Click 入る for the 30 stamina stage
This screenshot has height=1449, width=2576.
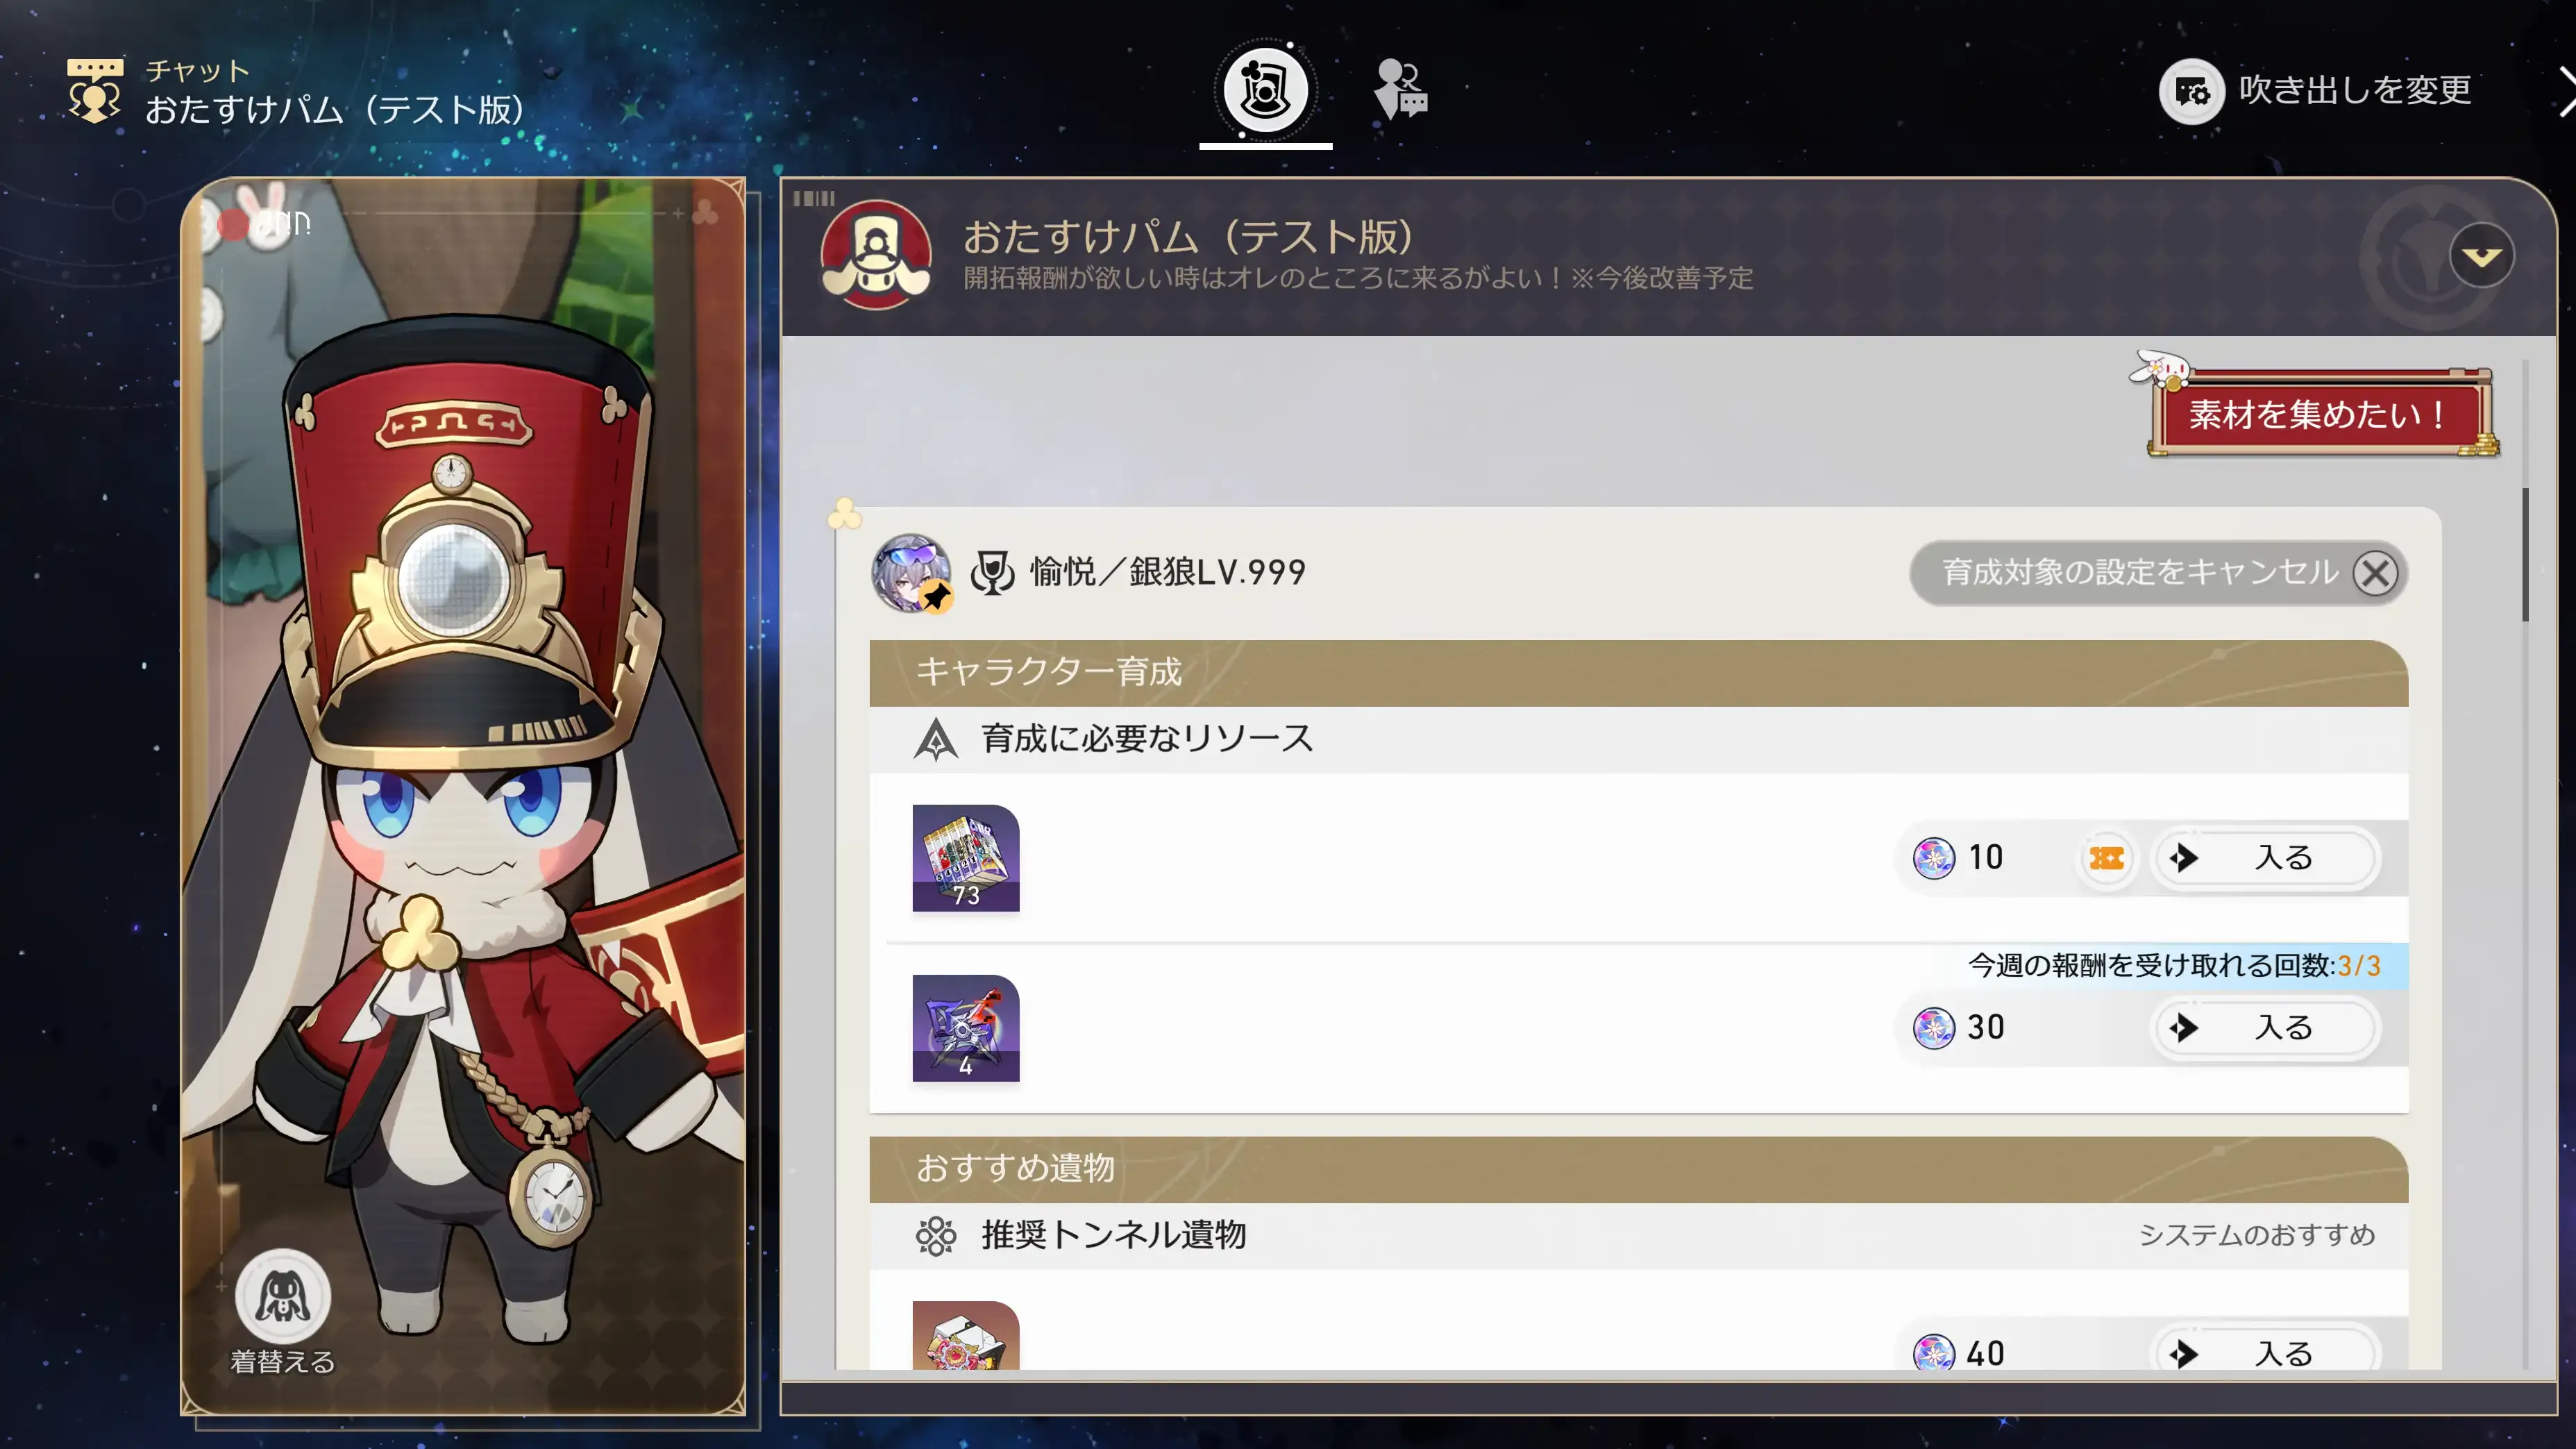2264,1028
